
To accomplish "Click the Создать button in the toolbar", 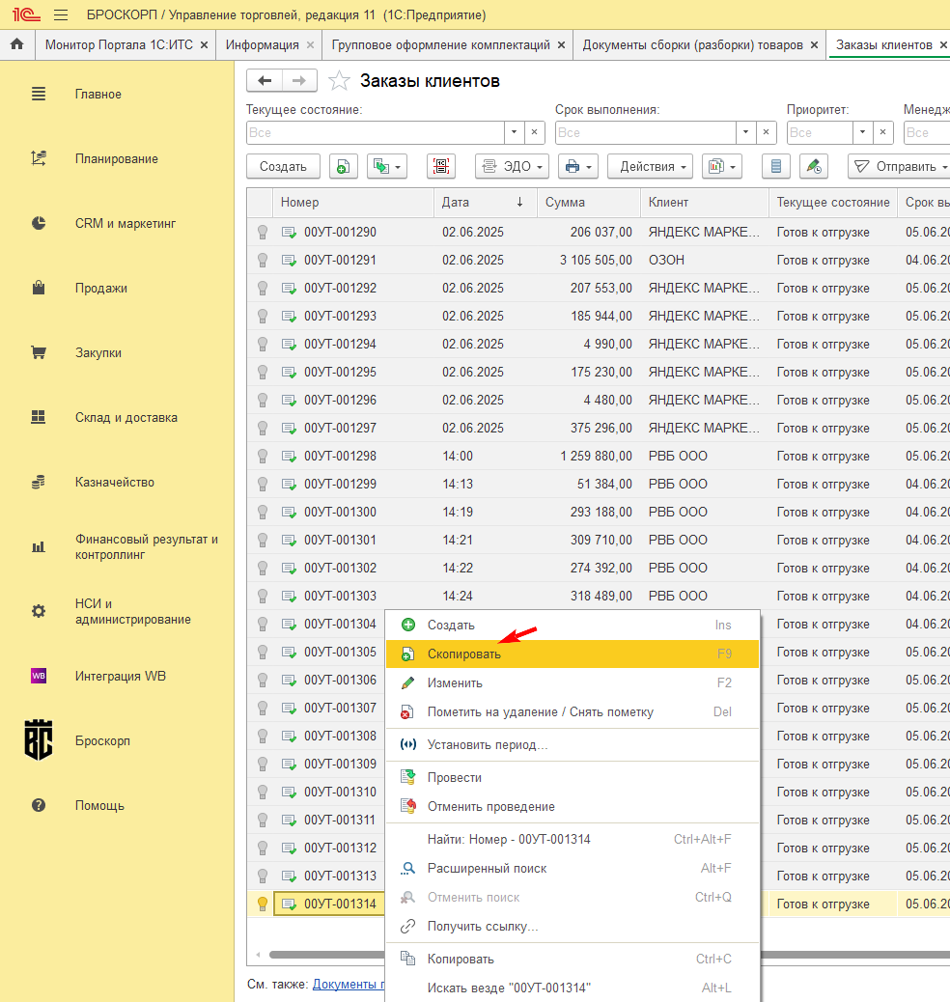I will coord(283,166).
